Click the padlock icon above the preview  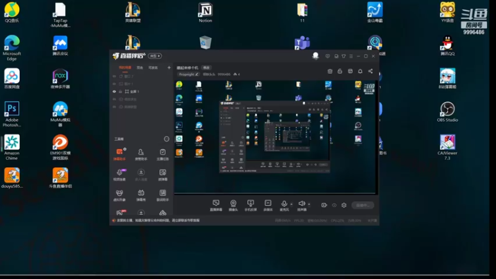(x=340, y=71)
